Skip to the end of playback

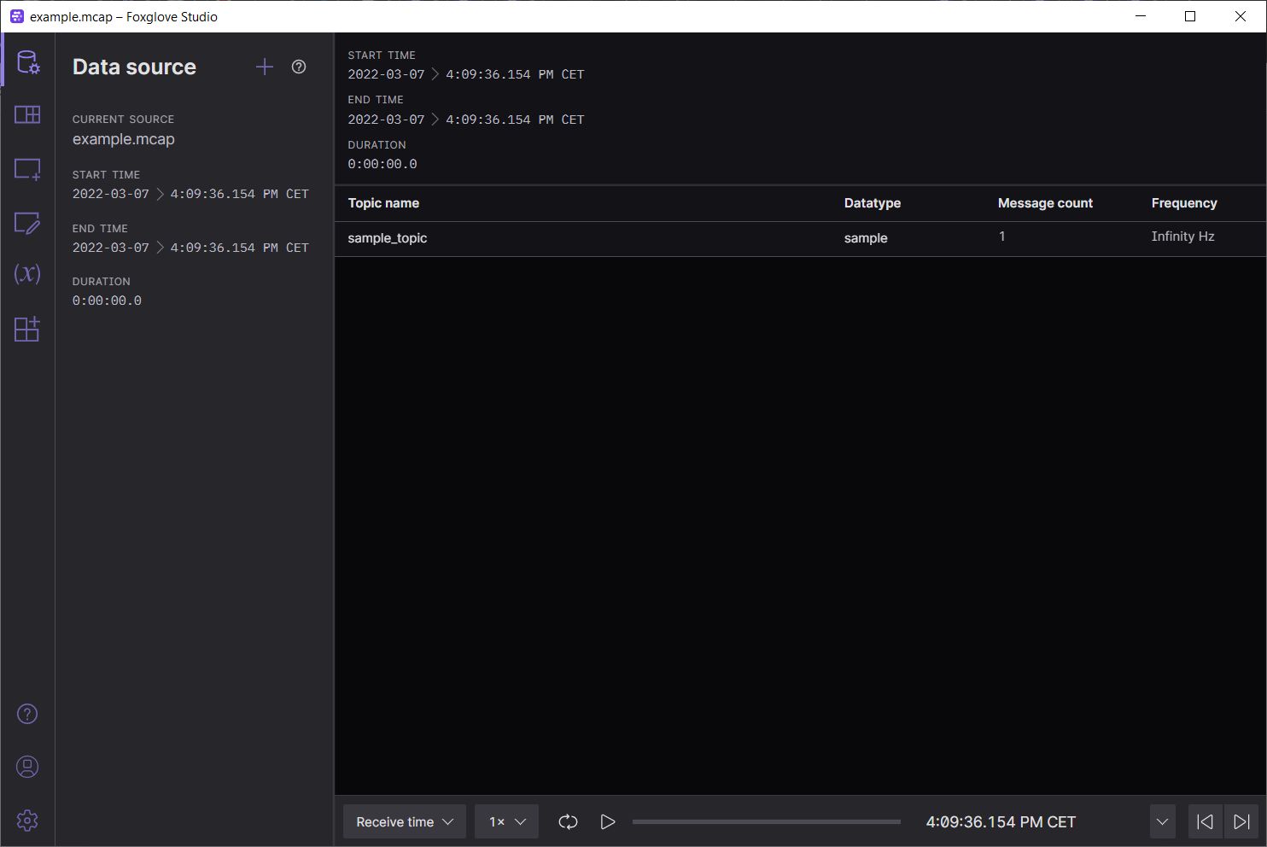[1242, 821]
